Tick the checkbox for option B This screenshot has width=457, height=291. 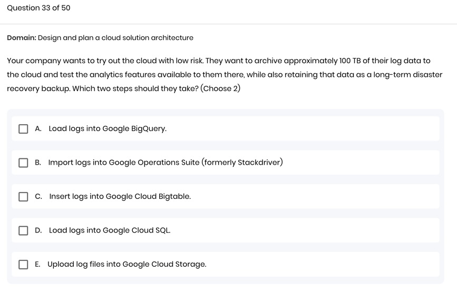[23, 163]
